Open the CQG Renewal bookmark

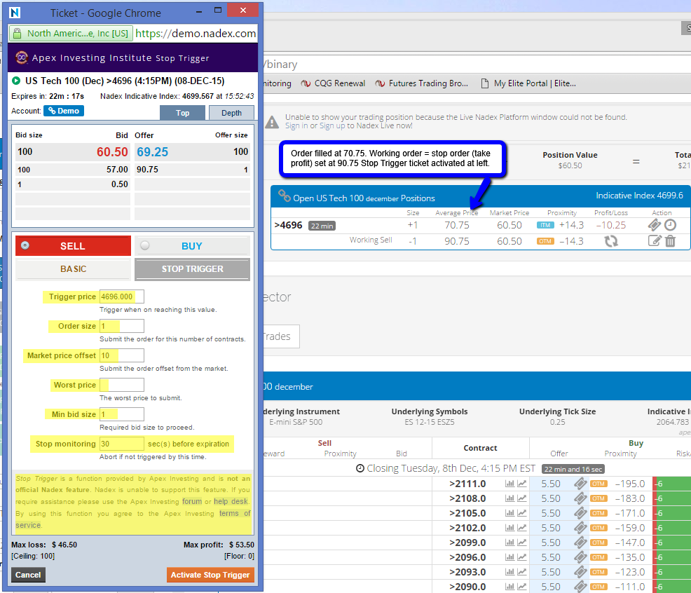click(x=333, y=83)
